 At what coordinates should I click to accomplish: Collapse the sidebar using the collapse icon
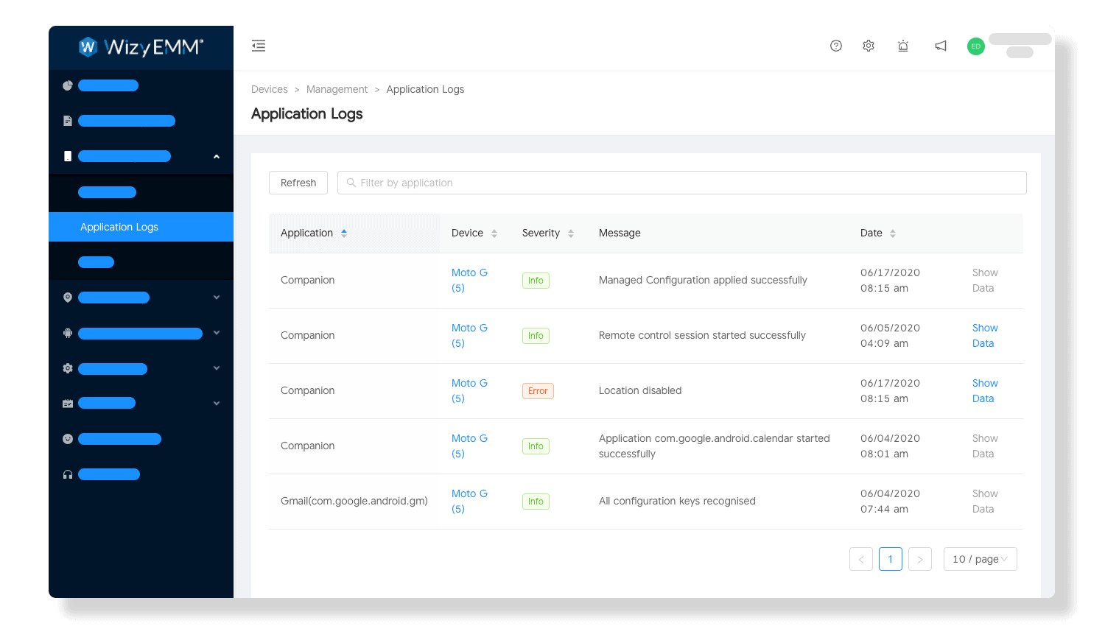click(259, 46)
